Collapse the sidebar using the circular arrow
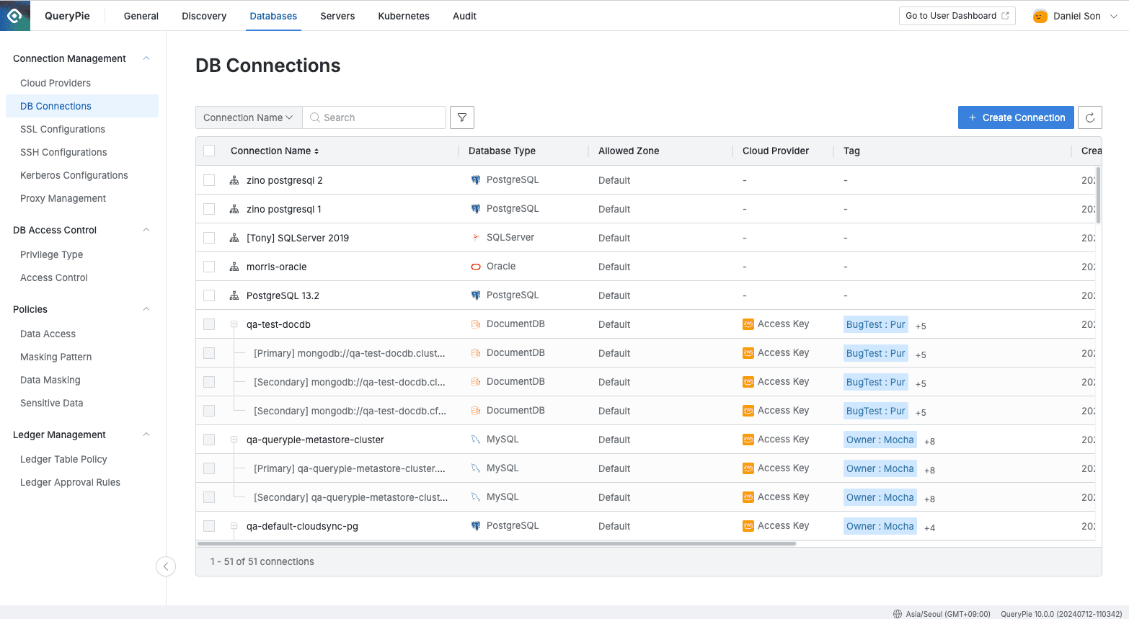Viewport: 1129px width, 619px height. 166,566
